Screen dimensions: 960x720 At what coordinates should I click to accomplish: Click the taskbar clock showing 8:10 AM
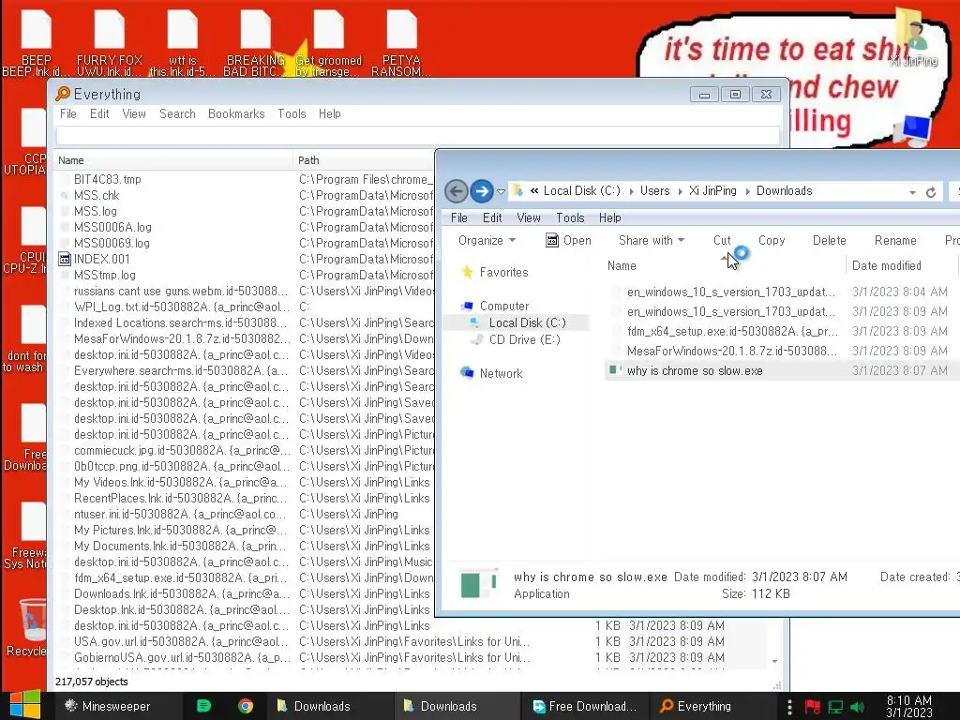(x=909, y=707)
